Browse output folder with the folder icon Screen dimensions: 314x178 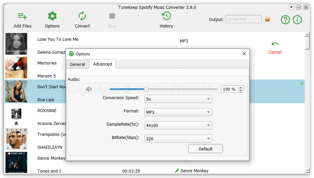(x=267, y=19)
